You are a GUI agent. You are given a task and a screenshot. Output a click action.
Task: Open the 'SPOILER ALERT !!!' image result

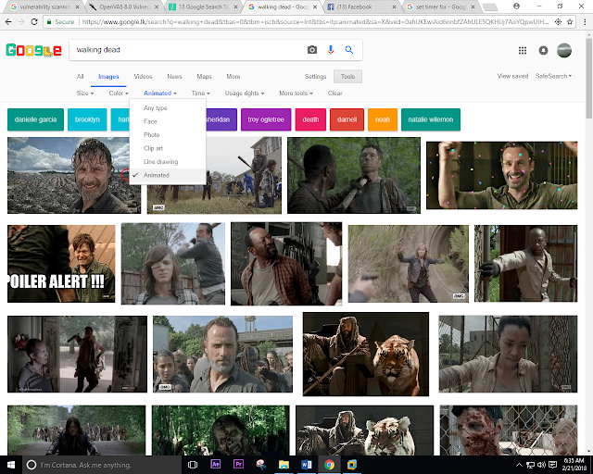pos(61,264)
